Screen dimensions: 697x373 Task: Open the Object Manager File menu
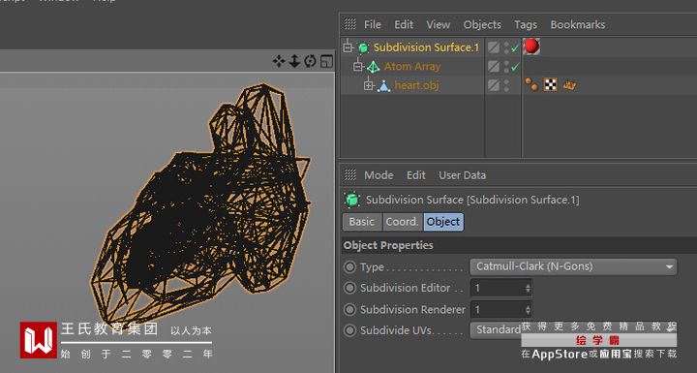(x=372, y=24)
